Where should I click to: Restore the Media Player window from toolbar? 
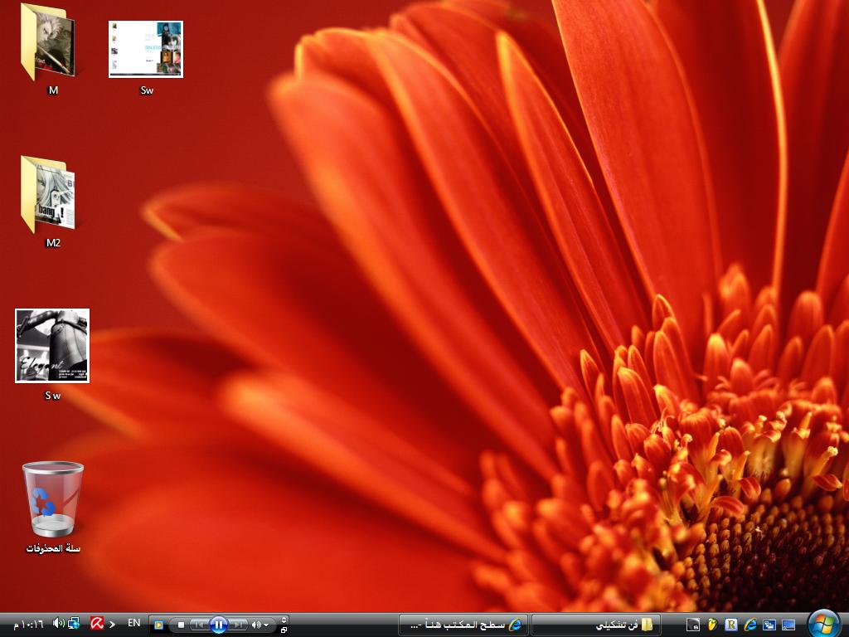click(x=284, y=630)
